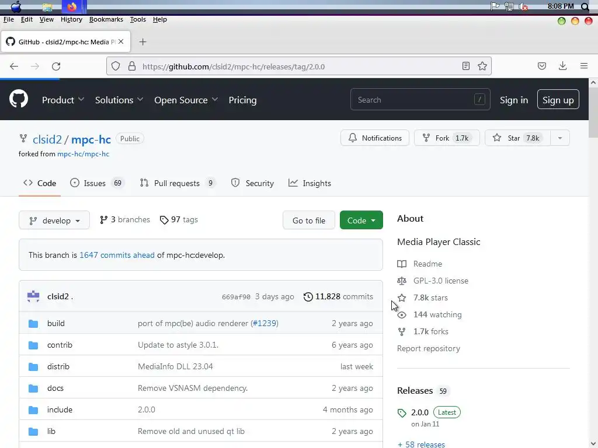Open the develop branch selector
598x448 pixels.
tap(54, 220)
